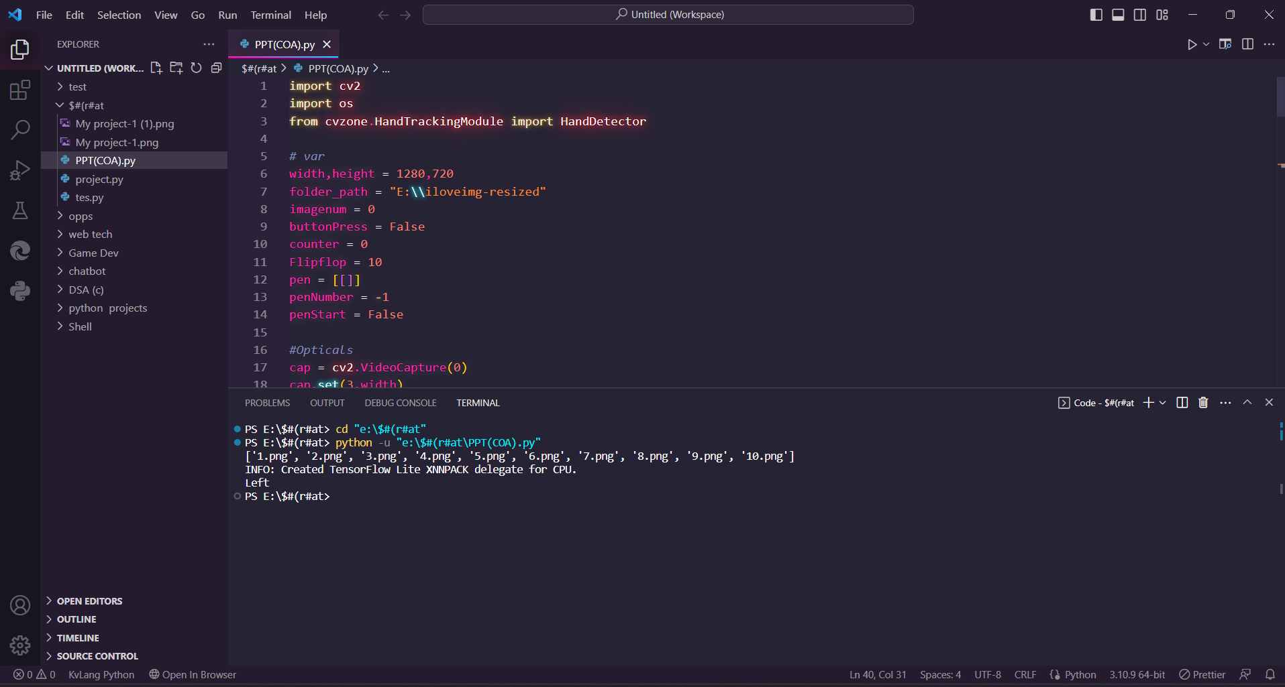Split the editor to the right

1247,44
